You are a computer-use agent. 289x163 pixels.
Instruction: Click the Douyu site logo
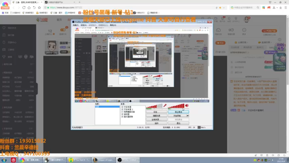point(42,20)
